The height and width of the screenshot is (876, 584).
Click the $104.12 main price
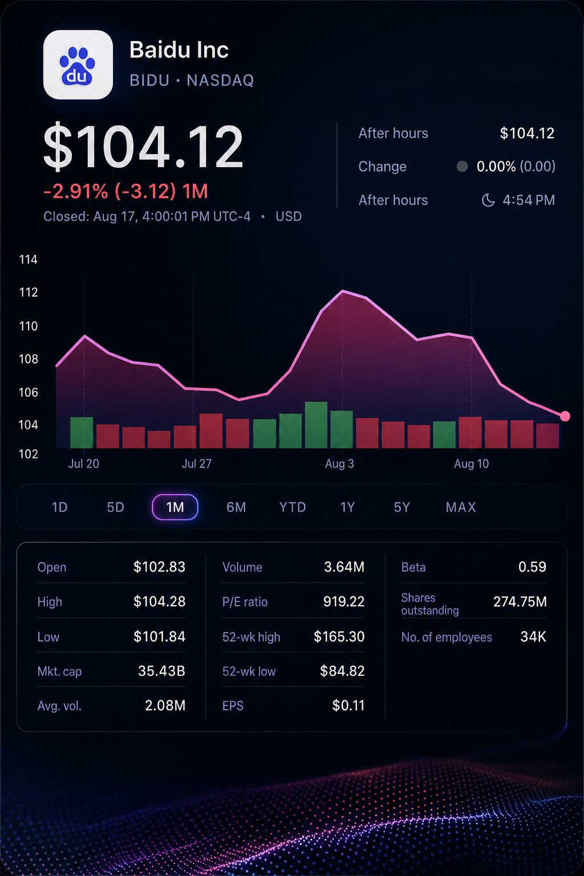144,147
